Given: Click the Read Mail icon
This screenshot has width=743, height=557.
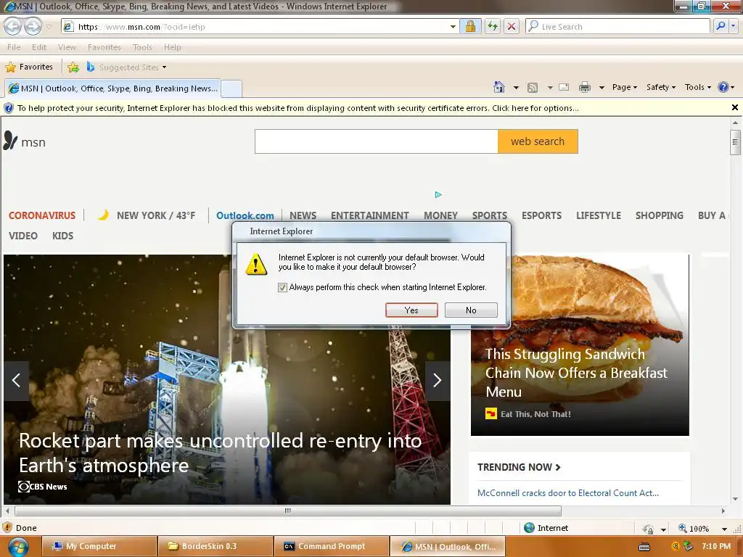Looking at the screenshot, I should (564, 87).
